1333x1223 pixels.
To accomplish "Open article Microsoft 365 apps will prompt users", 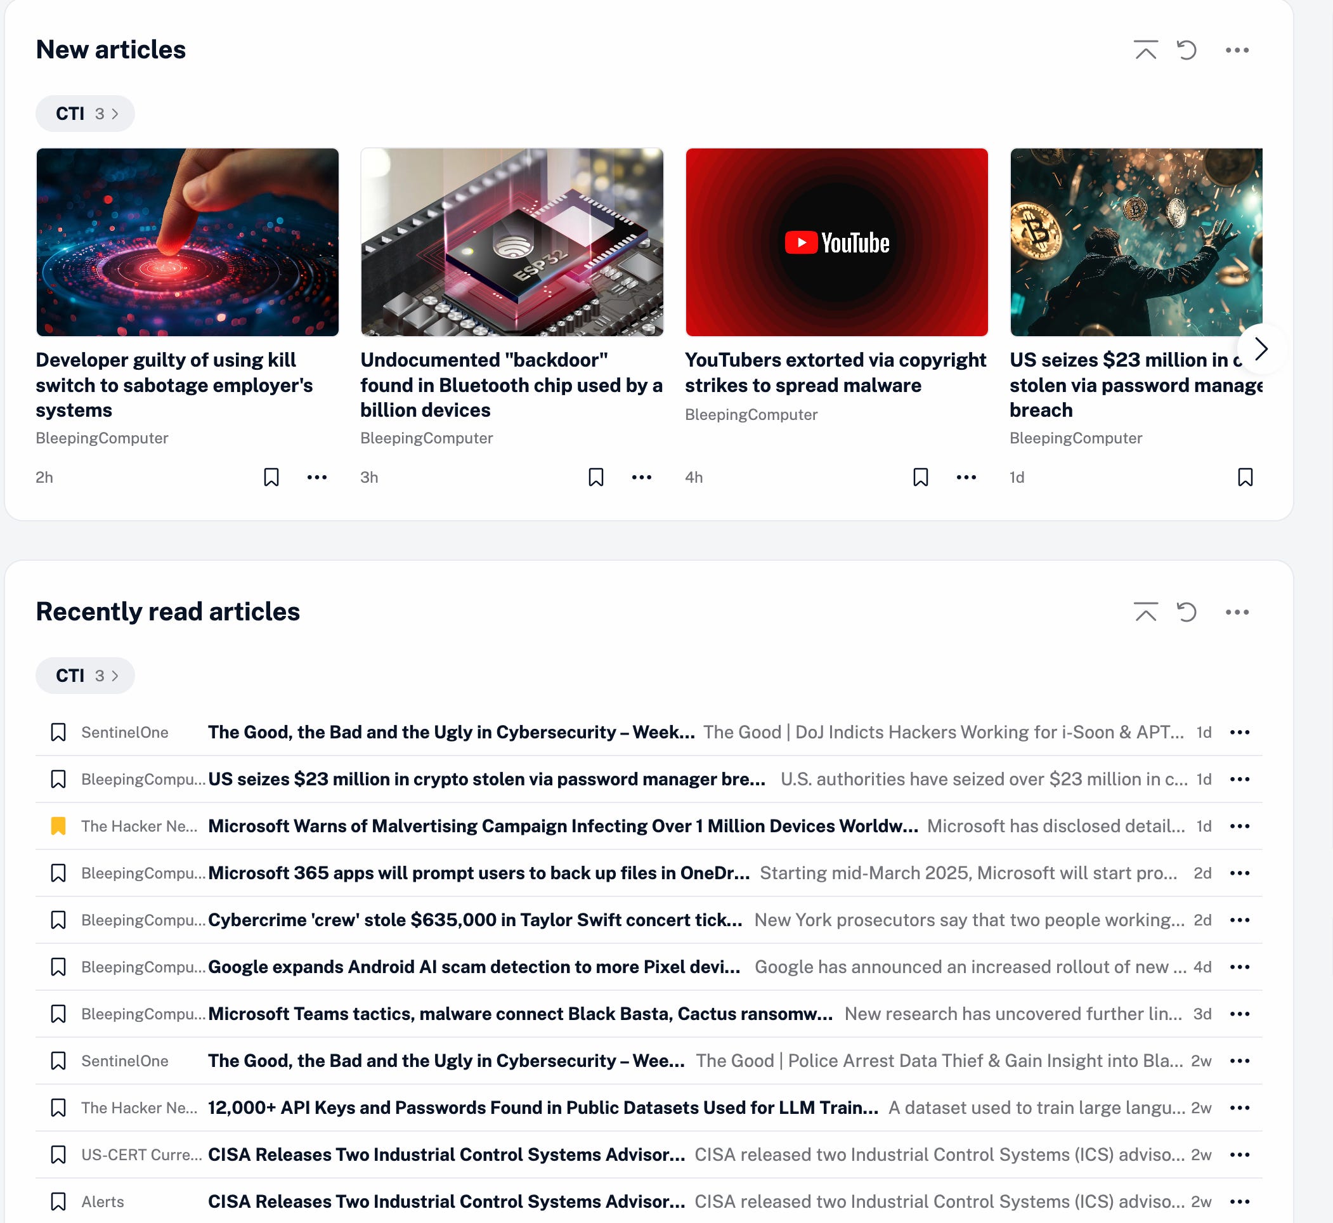I will [479, 873].
